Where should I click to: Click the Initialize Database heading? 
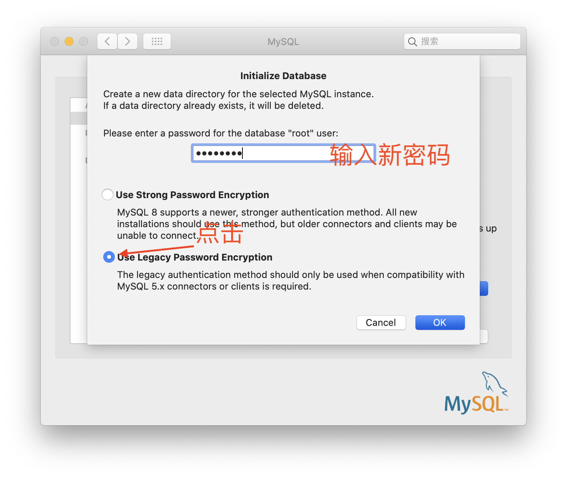283,76
